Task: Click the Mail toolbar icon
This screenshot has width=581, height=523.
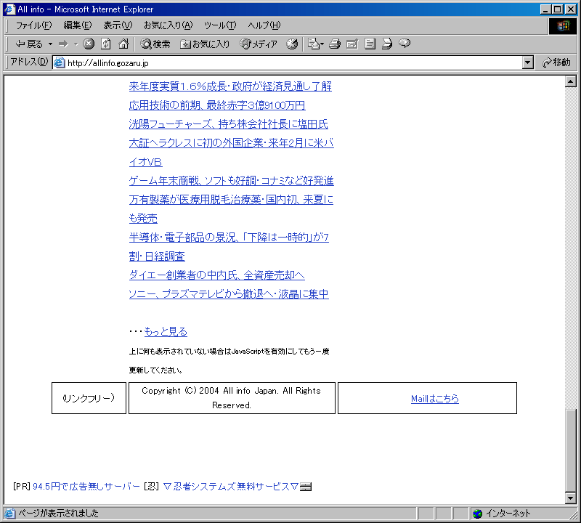Action: tap(316, 44)
